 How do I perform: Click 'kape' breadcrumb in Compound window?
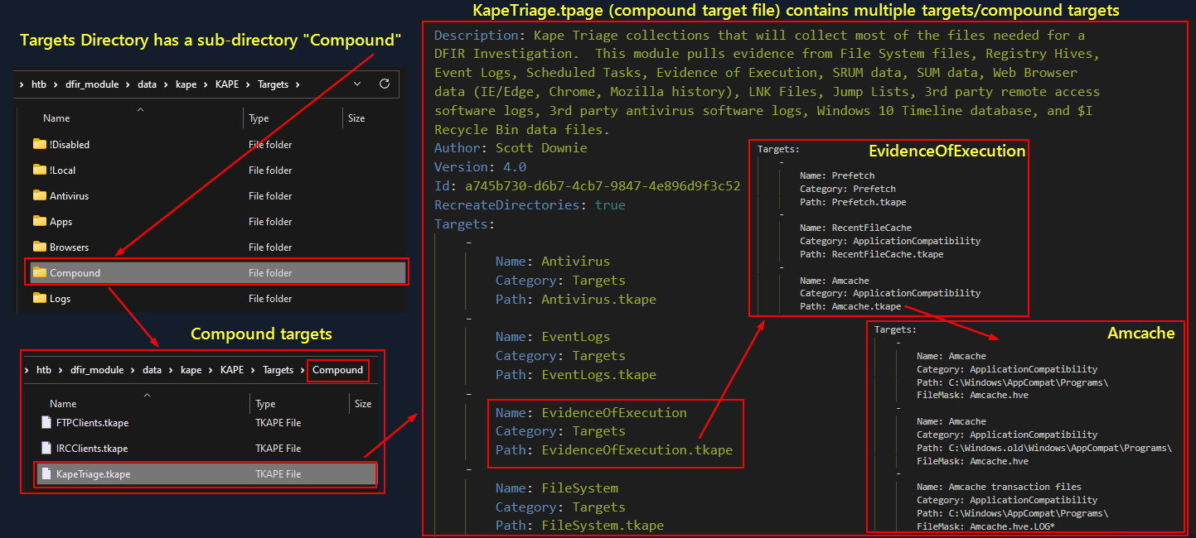pos(191,369)
